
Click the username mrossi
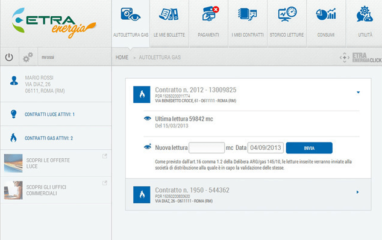48,57
